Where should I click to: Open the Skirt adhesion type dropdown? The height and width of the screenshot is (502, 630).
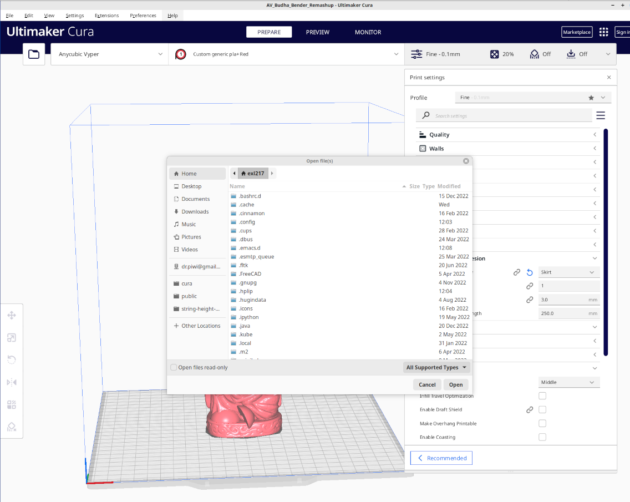tap(568, 272)
